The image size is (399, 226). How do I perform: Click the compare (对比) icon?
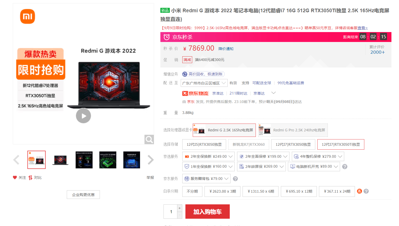click(31, 178)
